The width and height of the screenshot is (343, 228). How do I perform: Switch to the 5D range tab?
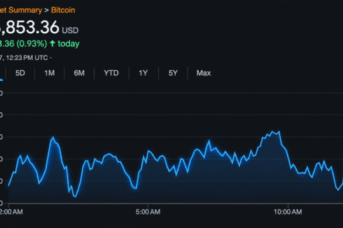pyautogui.click(x=20, y=73)
